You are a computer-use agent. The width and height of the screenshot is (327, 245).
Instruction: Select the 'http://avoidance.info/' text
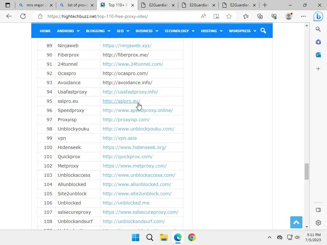127,83
